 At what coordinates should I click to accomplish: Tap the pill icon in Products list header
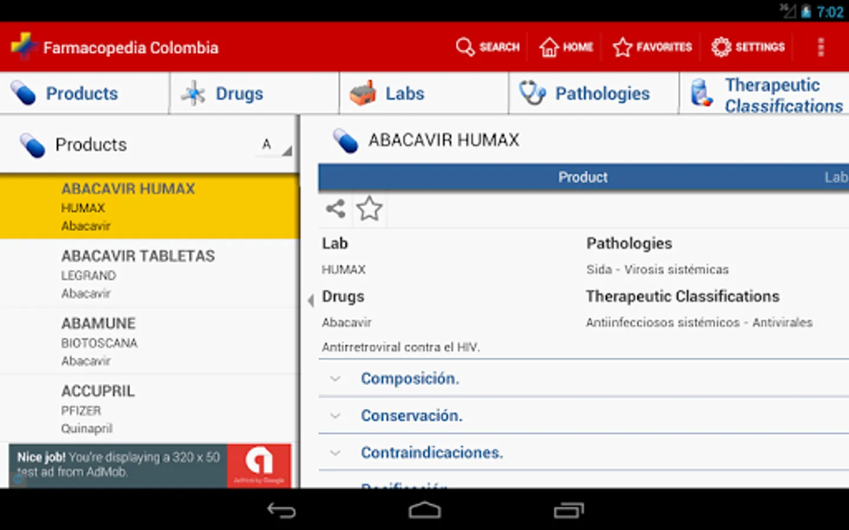pos(32,145)
